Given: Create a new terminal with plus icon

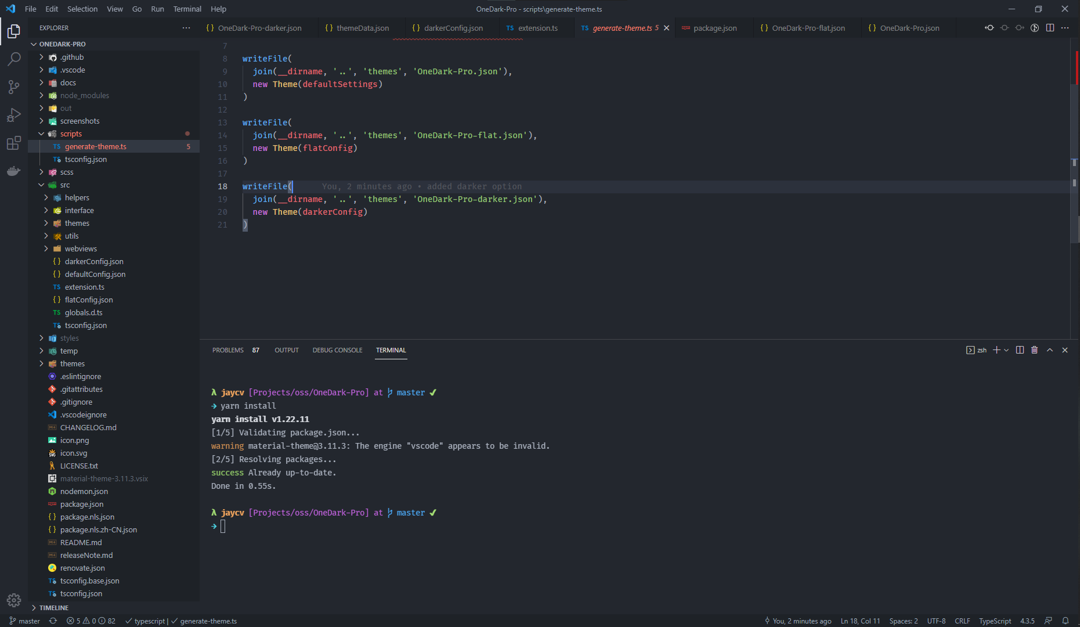Looking at the screenshot, I should 996,350.
